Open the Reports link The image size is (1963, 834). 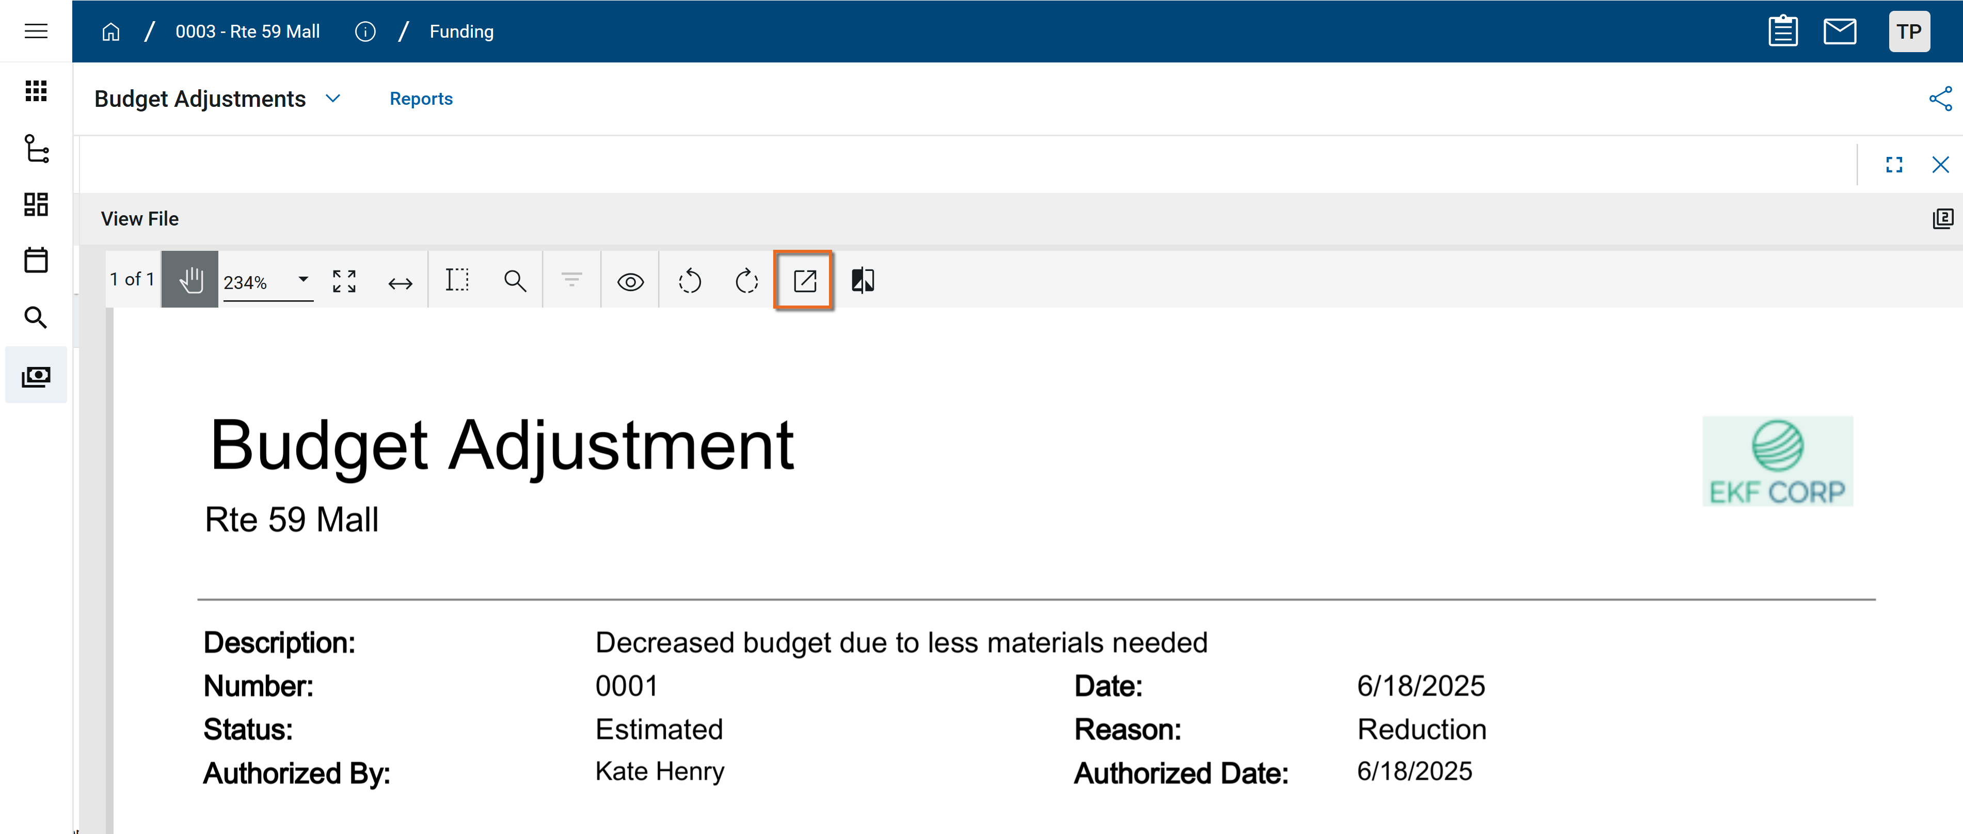click(421, 98)
